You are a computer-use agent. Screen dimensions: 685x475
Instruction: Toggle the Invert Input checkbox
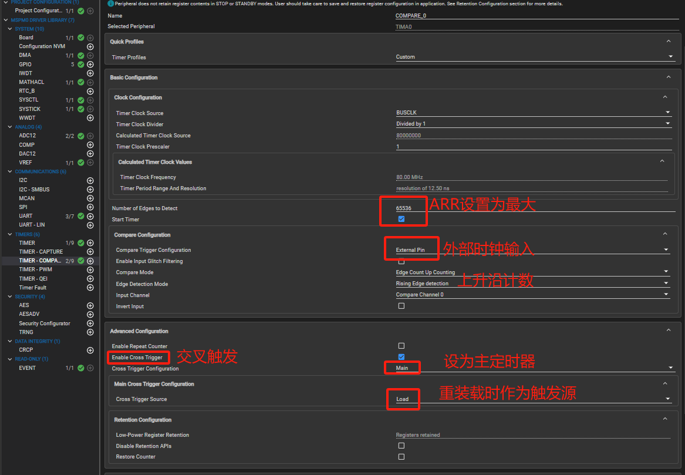point(401,306)
